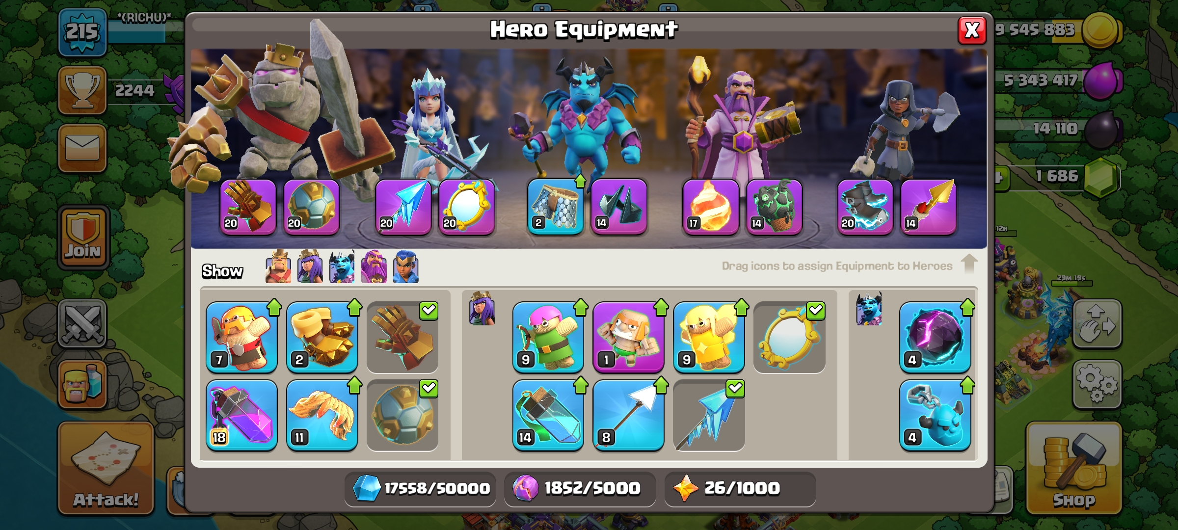This screenshot has height=530, width=1178.
Task: Select the Rage Vial level 18
Action: (x=241, y=415)
